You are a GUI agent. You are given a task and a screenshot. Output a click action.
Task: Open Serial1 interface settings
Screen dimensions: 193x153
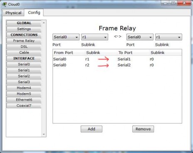[x=24, y=70]
